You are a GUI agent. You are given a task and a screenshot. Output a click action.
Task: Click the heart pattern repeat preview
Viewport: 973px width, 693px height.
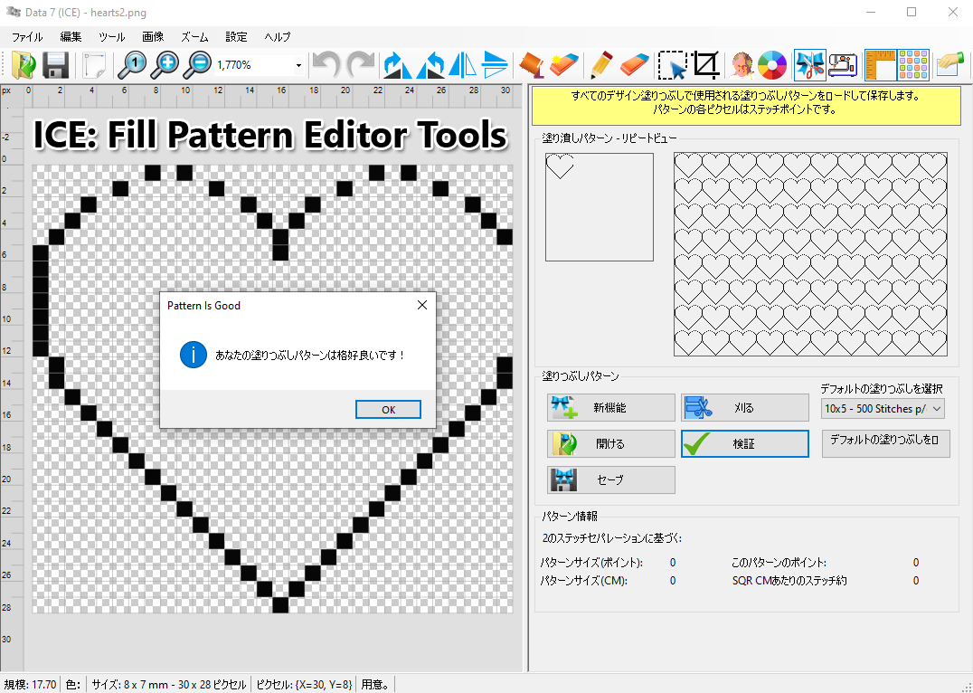809,254
